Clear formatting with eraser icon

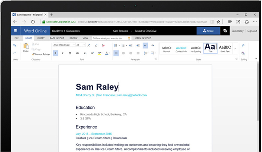103,45
